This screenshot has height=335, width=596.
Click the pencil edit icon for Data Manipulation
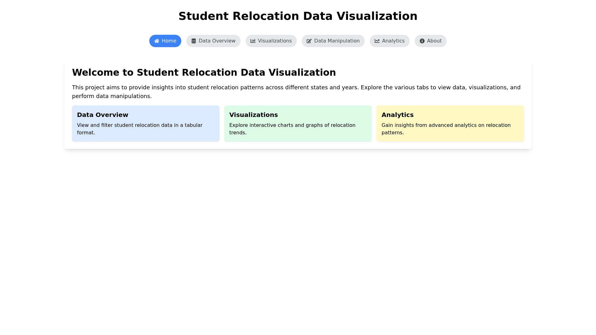point(309,41)
